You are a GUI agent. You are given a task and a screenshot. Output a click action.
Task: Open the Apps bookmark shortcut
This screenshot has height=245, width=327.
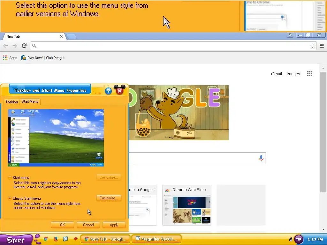pos(10,58)
